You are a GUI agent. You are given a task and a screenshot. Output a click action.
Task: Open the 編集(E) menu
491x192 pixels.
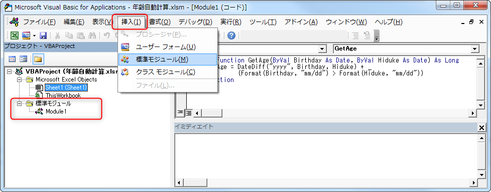point(74,22)
